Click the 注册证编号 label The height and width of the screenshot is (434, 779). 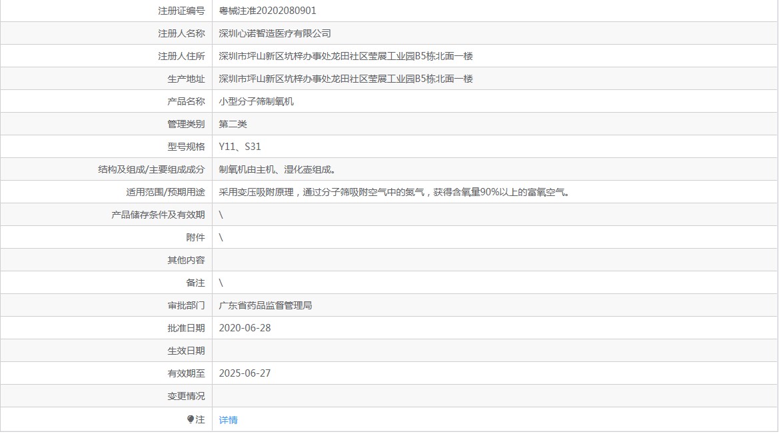tap(181, 11)
